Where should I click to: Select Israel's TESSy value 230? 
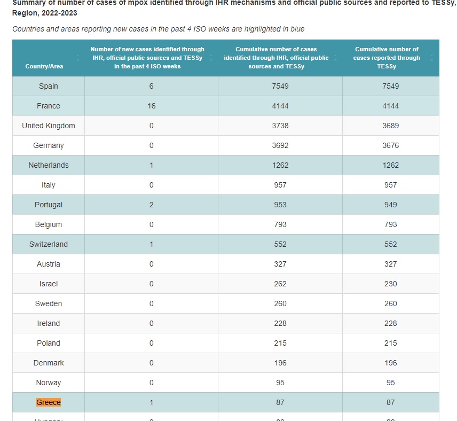tap(391, 284)
